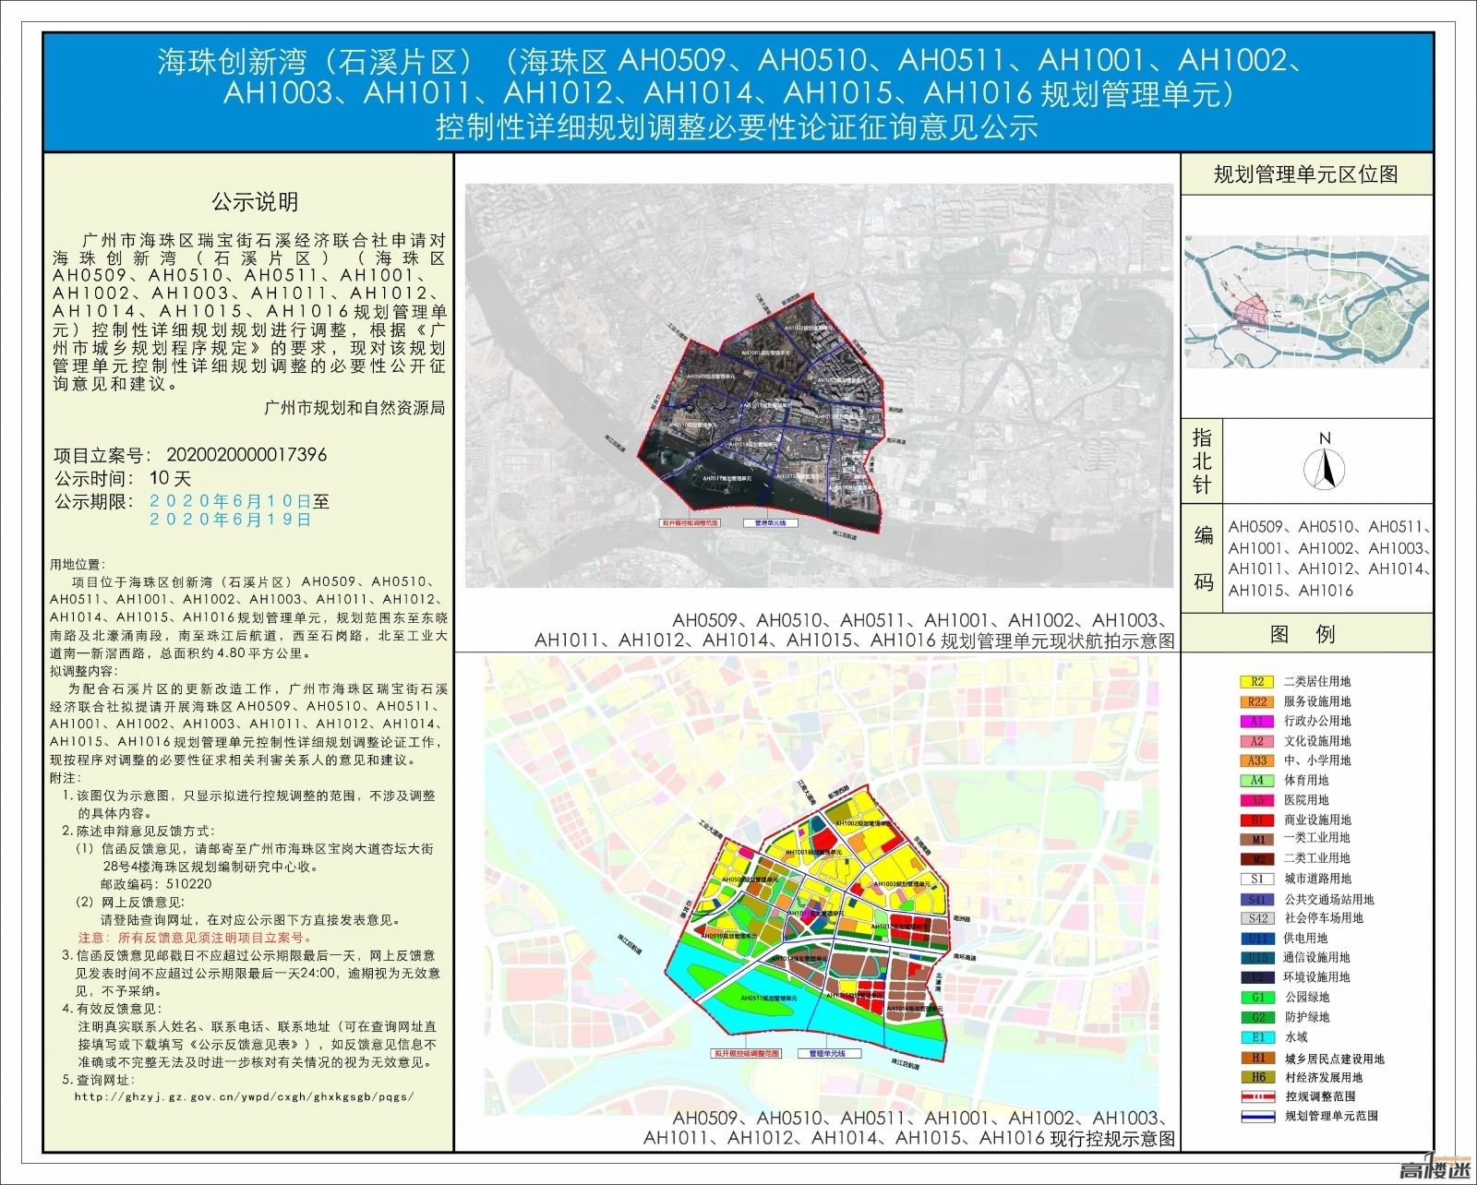Select the A1 magenta legend swatch

point(1256,722)
